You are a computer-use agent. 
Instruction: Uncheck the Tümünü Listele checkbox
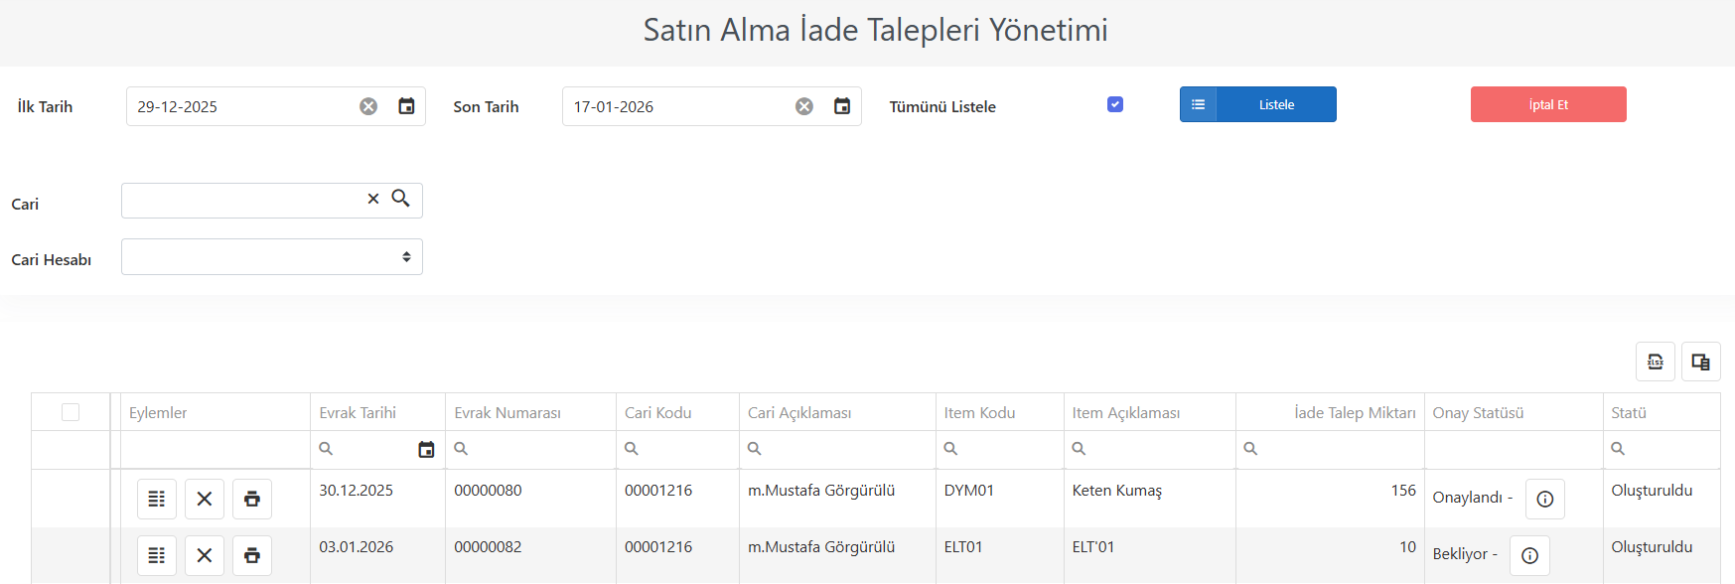pyautogui.click(x=1115, y=104)
